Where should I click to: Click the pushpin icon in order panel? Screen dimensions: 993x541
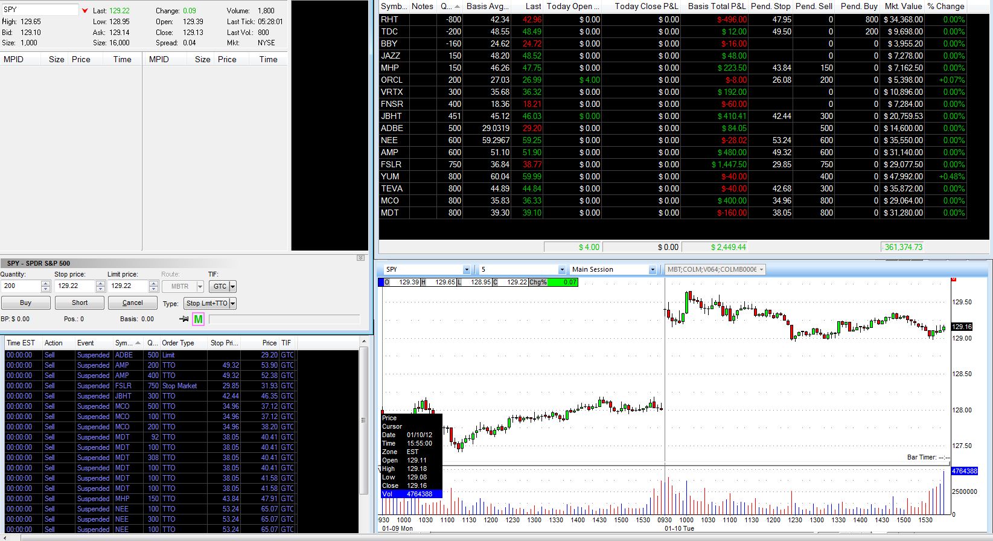[184, 319]
